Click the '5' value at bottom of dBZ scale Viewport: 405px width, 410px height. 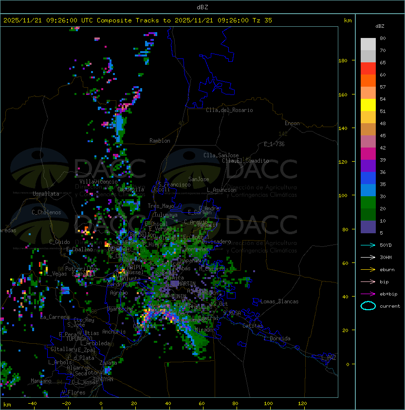coord(382,233)
